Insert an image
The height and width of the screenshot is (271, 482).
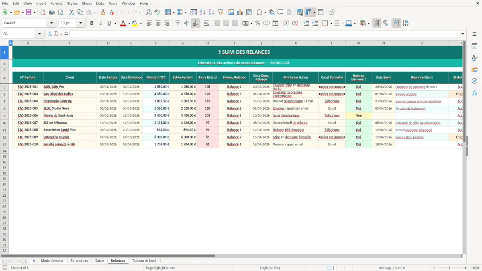pyautogui.click(x=231, y=12)
